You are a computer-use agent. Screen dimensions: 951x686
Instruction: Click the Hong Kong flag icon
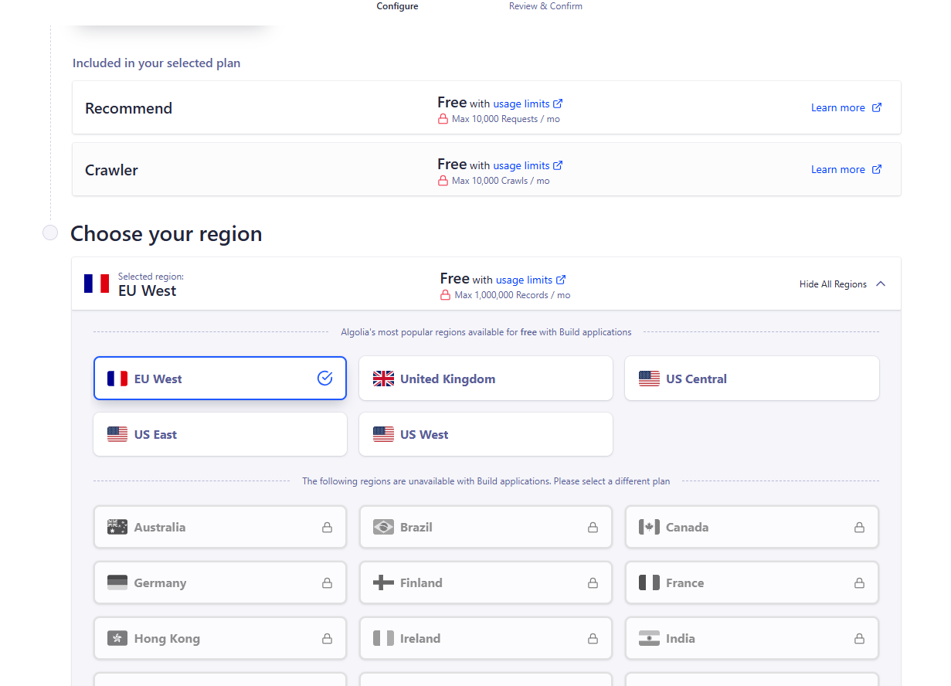[117, 639]
